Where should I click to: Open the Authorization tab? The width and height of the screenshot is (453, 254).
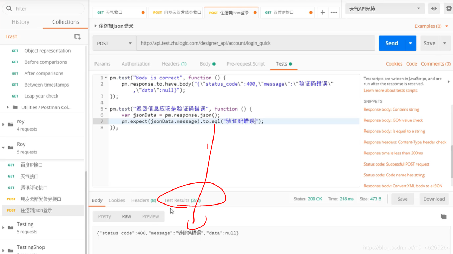136,64
